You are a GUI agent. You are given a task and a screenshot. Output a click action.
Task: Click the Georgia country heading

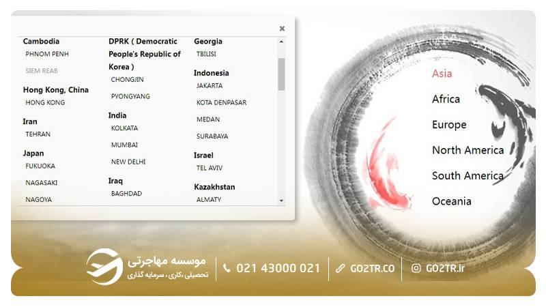[x=208, y=41]
